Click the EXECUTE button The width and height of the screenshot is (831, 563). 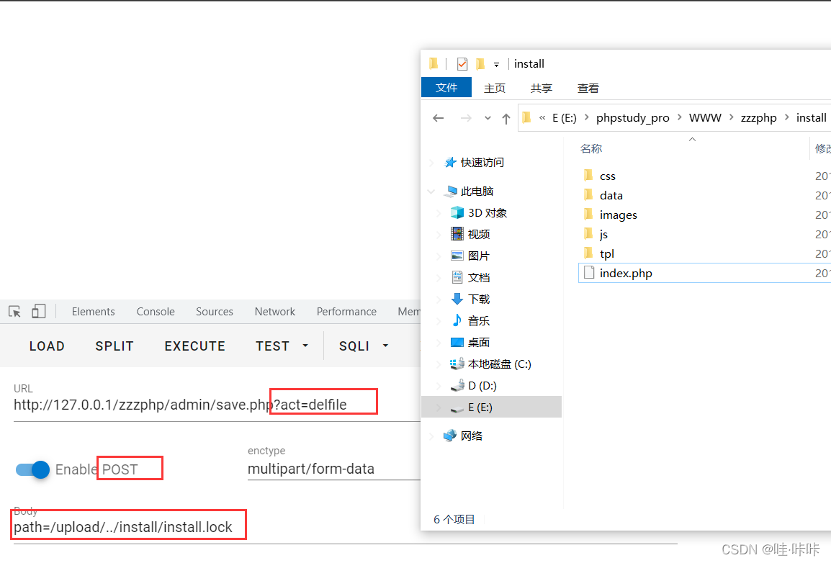click(x=194, y=346)
